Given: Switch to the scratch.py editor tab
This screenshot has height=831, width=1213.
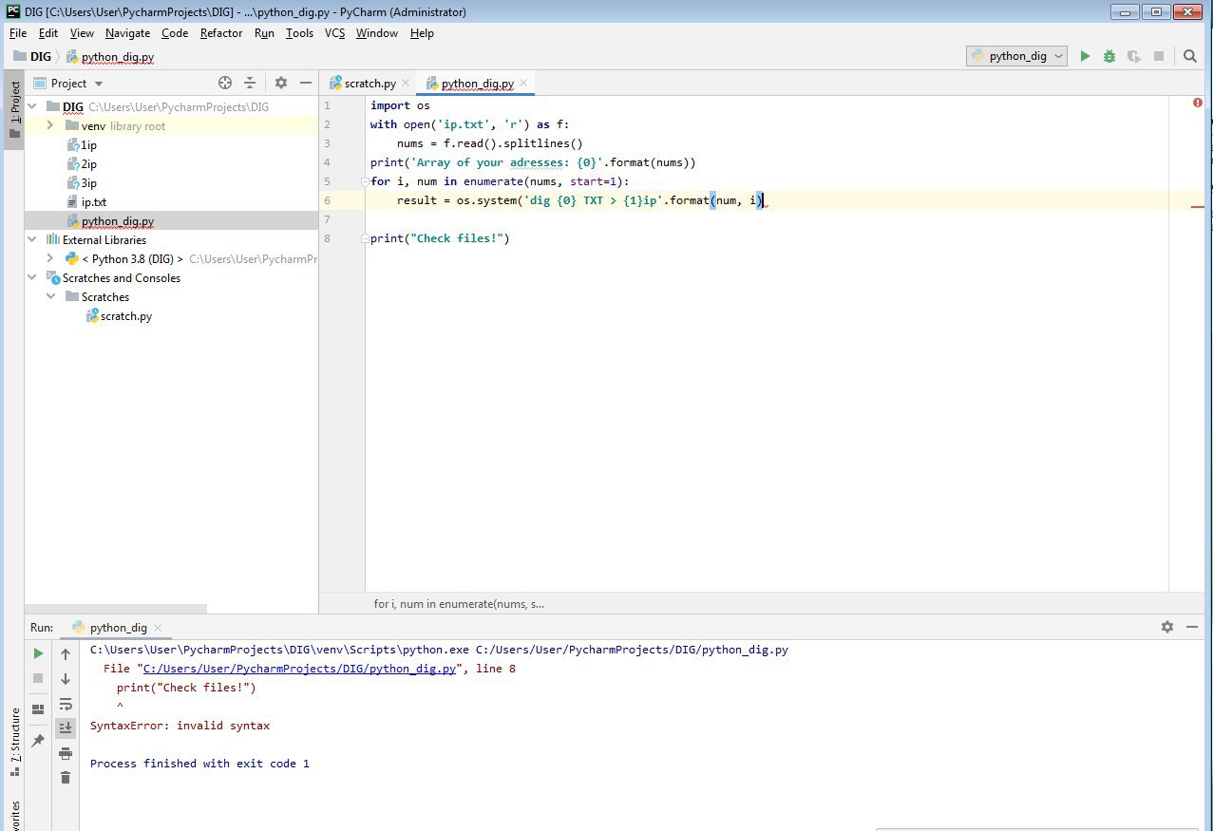Looking at the screenshot, I should coord(370,84).
